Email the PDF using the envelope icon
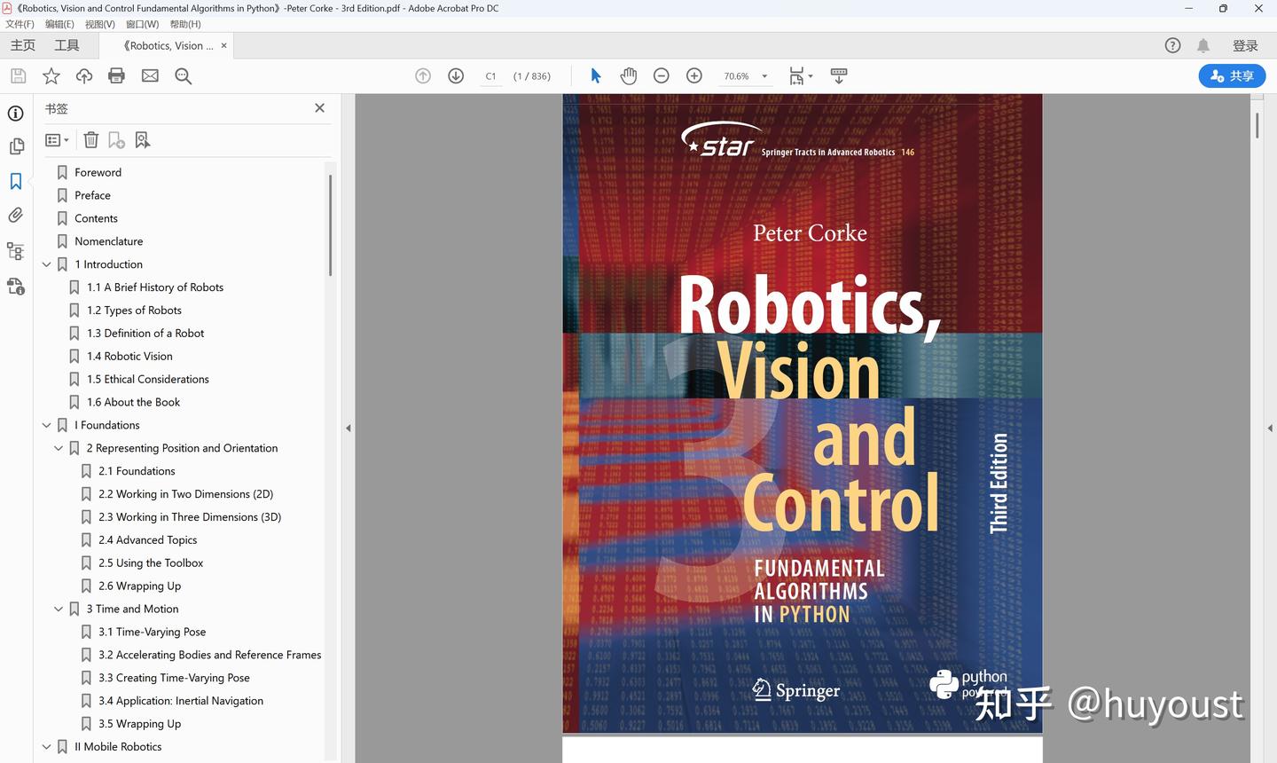The image size is (1277, 763). (149, 76)
